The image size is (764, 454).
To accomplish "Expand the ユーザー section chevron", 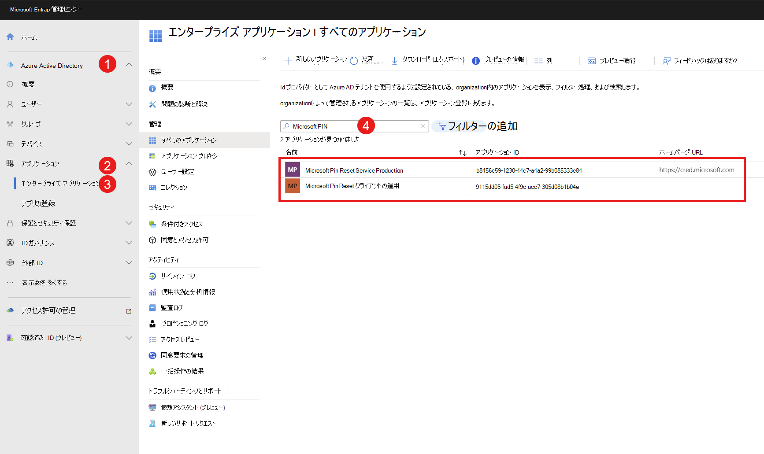I will pos(129,104).
